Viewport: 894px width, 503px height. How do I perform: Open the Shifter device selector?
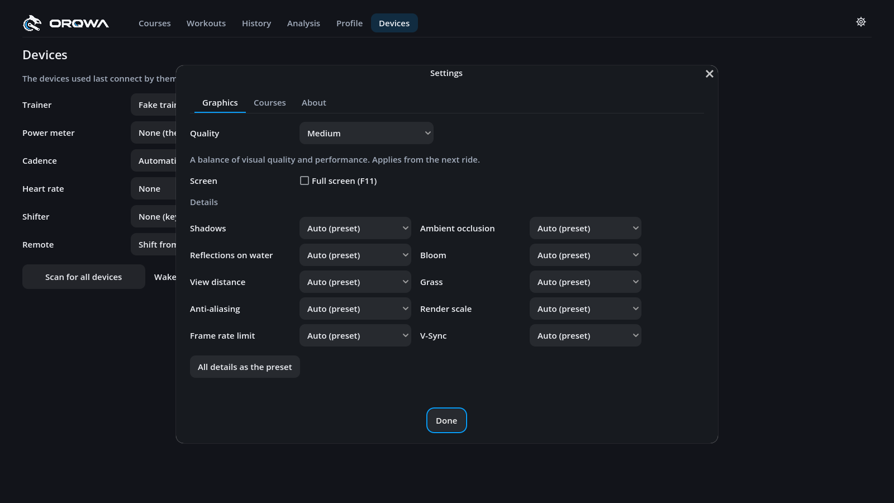tap(154, 216)
